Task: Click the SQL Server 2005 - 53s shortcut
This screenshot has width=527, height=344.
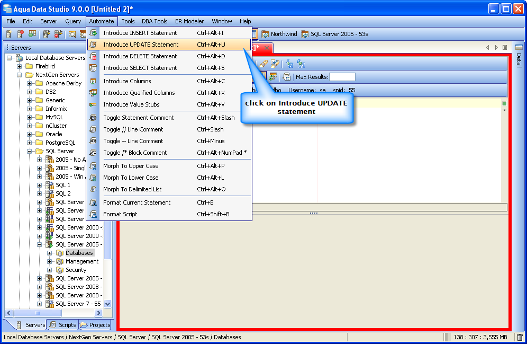Action: (335, 34)
